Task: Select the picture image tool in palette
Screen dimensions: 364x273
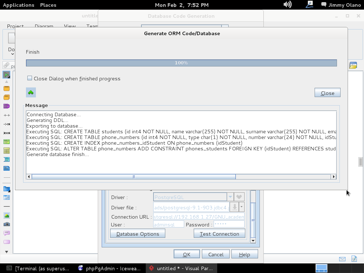Action: tap(6, 215)
